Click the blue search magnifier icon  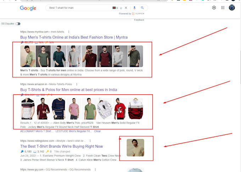pos(142,8)
